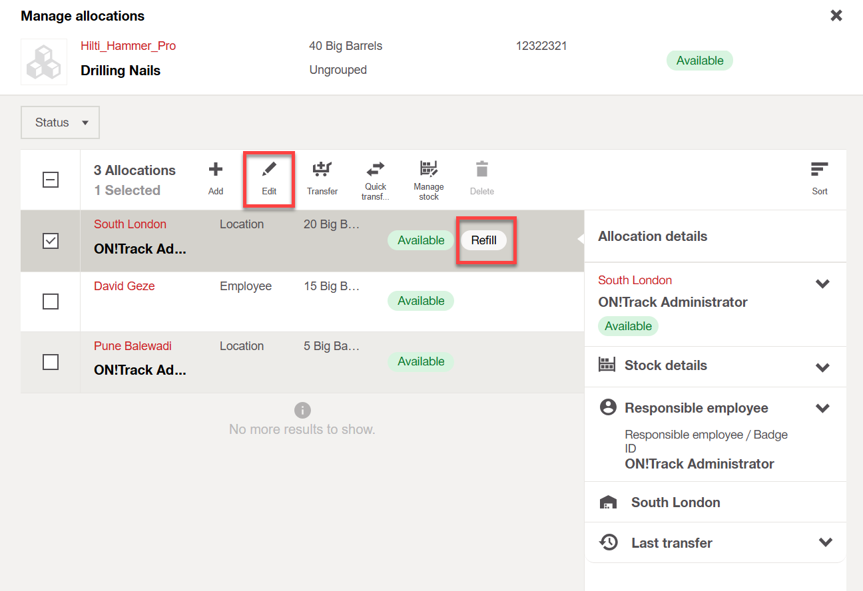Click Available badge in Allocation details panel

click(629, 326)
